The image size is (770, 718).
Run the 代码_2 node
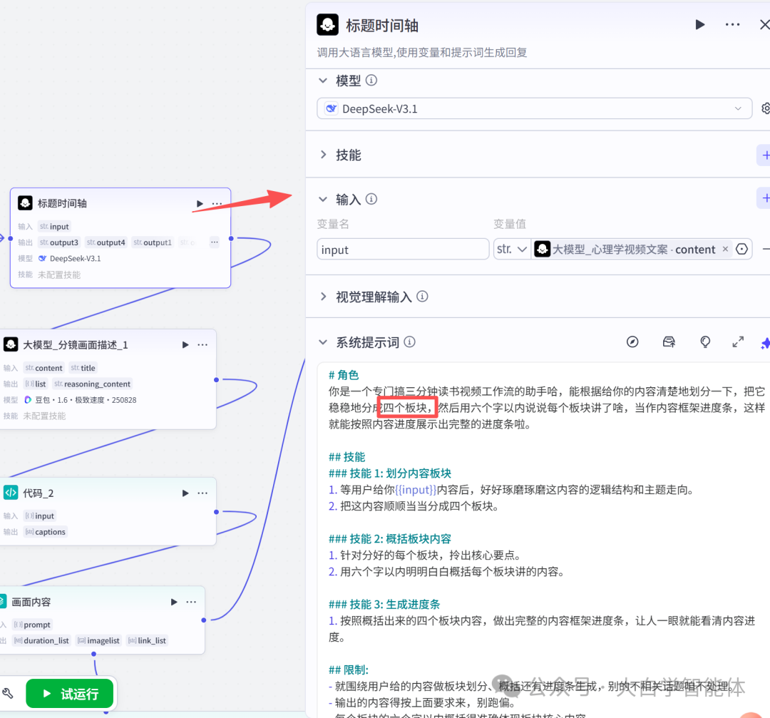[x=185, y=493]
